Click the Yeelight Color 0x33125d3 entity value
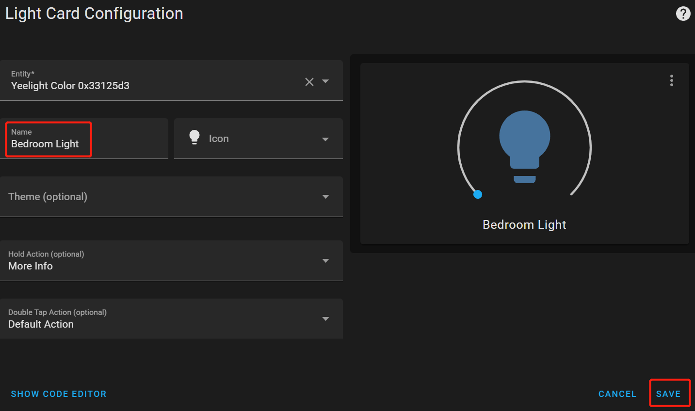The image size is (695, 411). tap(70, 86)
